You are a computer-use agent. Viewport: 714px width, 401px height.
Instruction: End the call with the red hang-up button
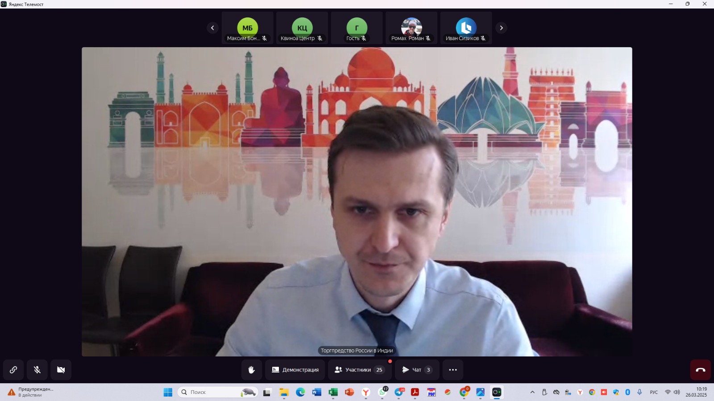coord(700,370)
